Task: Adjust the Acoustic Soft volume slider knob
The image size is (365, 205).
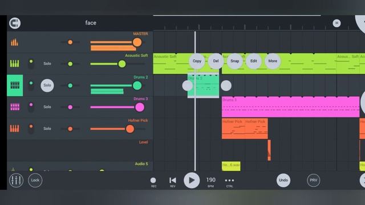Action: pos(121,64)
